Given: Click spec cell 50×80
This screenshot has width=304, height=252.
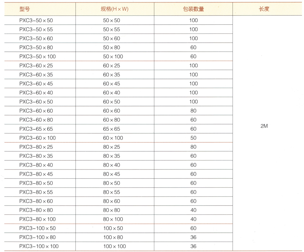Looking at the screenshot, I should tap(111, 47).
